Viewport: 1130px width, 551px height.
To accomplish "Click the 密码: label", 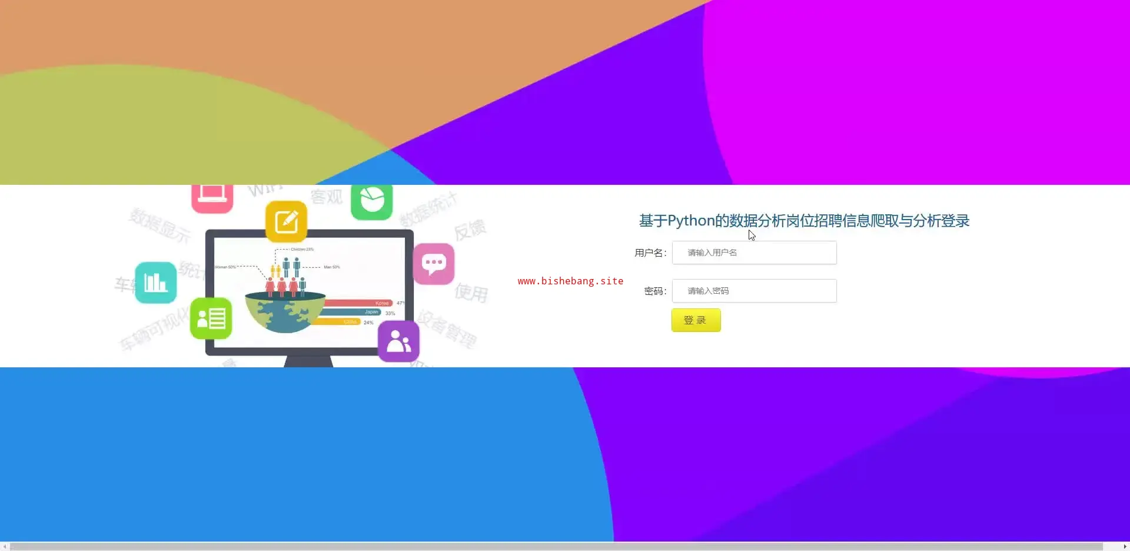I will click(x=655, y=291).
